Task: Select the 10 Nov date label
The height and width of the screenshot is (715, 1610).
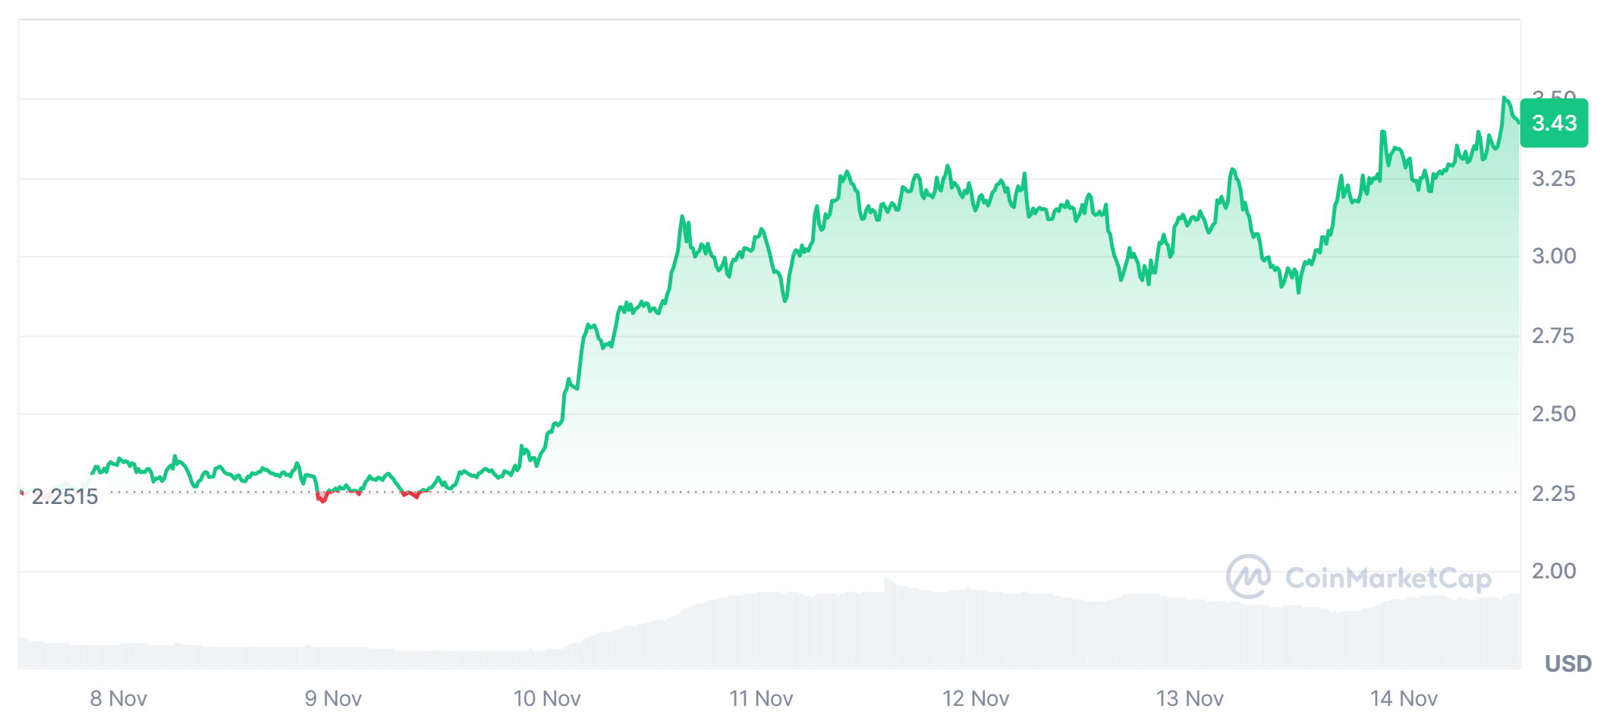Action: pyautogui.click(x=546, y=698)
